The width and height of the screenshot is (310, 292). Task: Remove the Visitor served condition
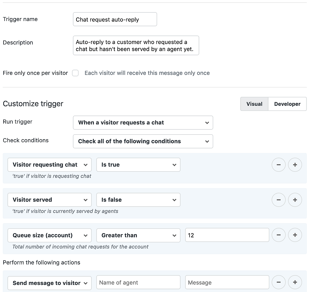pyautogui.click(x=278, y=200)
